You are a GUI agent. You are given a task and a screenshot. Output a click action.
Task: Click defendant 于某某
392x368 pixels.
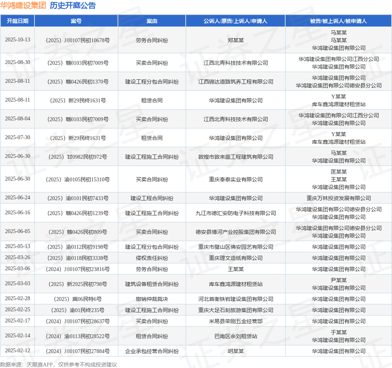(338, 332)
